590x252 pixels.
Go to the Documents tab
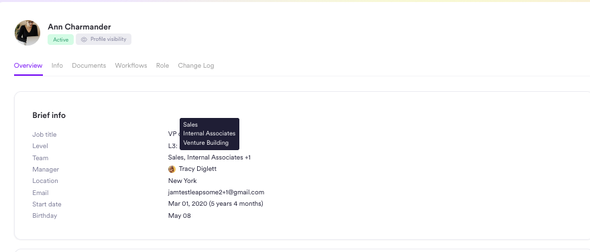(88, 66)
